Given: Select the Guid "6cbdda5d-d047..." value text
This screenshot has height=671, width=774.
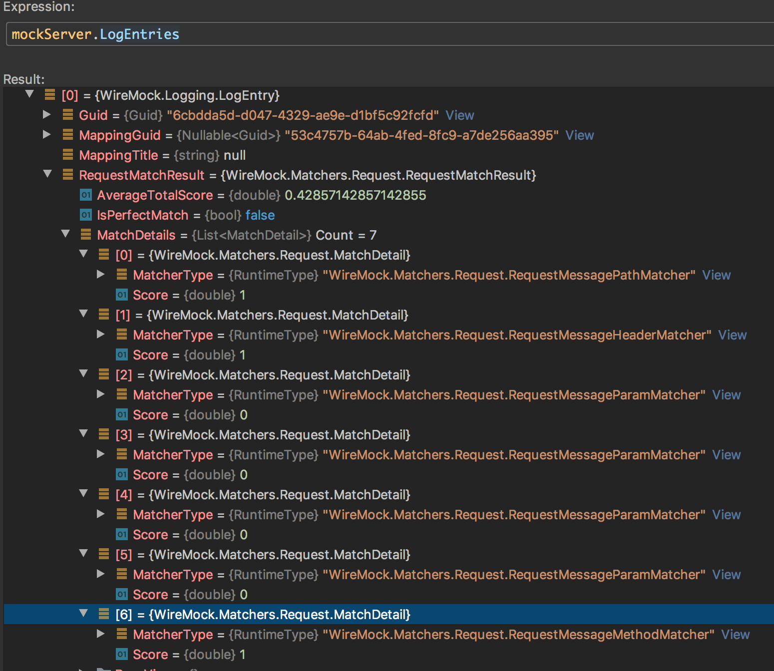Looking at the screenshot, I should pos(303,115).
